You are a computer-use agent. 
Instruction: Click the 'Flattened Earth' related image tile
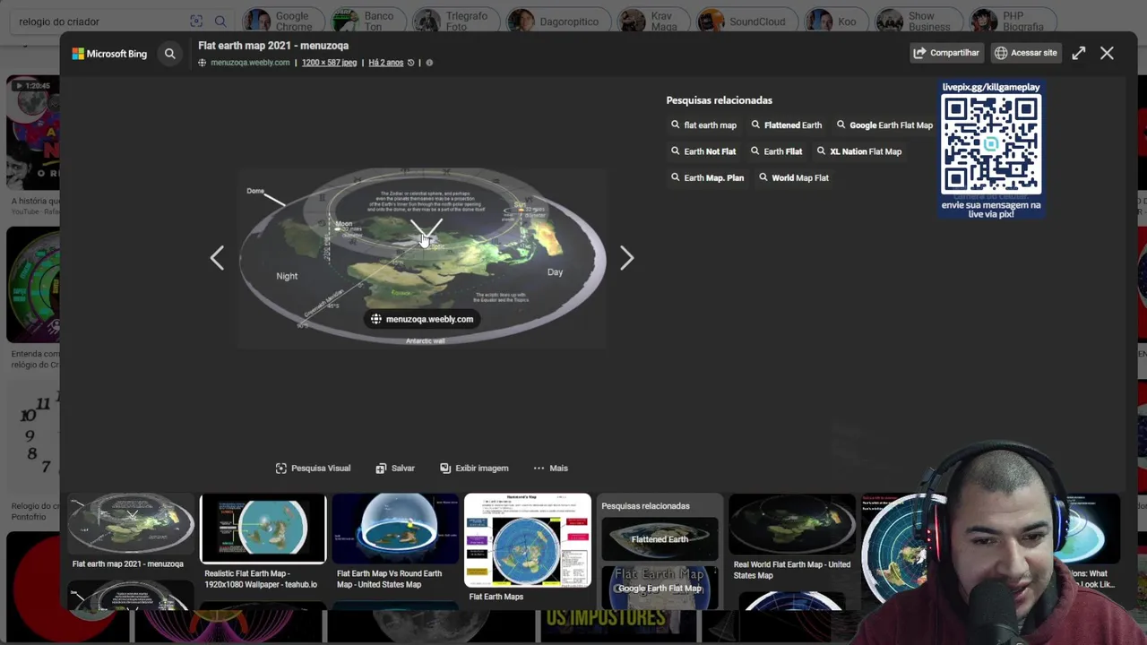tap(660, 538)
